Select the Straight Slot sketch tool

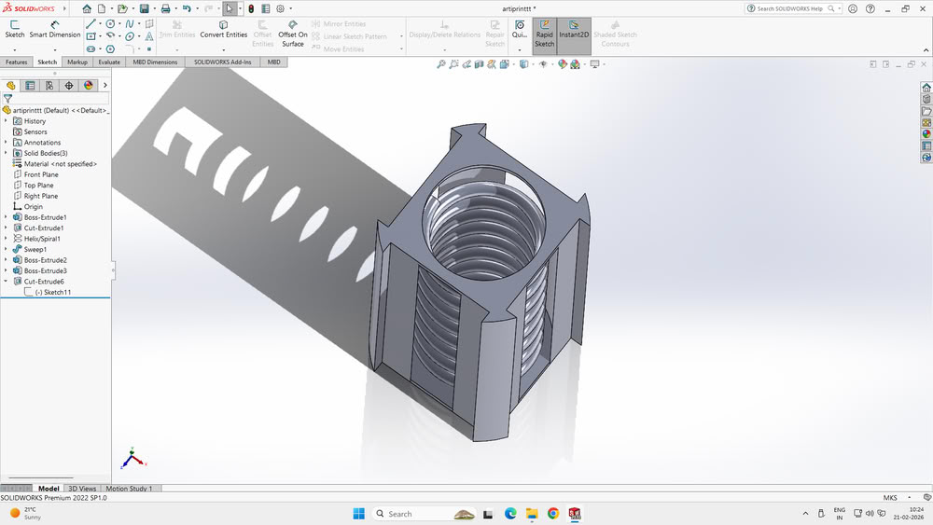[x=91, y=48]
